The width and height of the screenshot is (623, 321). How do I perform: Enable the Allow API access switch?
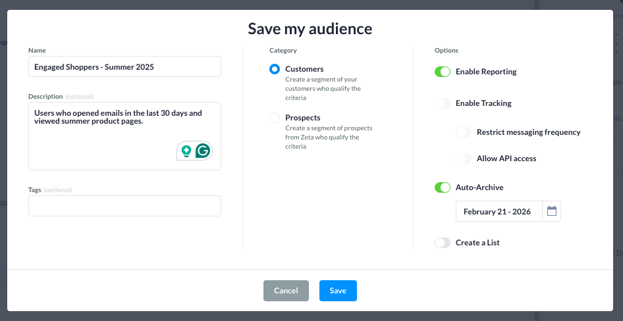pos(464,159)
